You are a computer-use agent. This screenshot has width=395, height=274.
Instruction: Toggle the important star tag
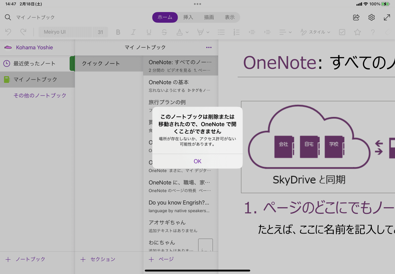(x=357, y=32)
